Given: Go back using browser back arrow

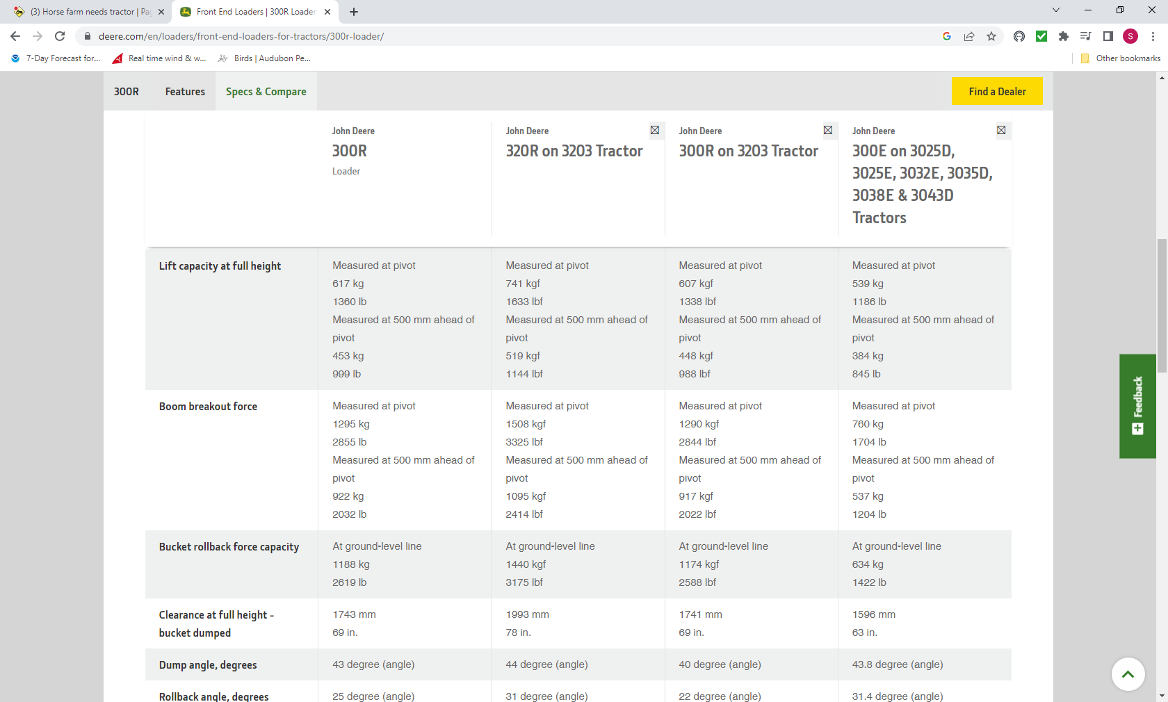Looking at the screenshot, I should pyautogui.click(x=15, y=36).
